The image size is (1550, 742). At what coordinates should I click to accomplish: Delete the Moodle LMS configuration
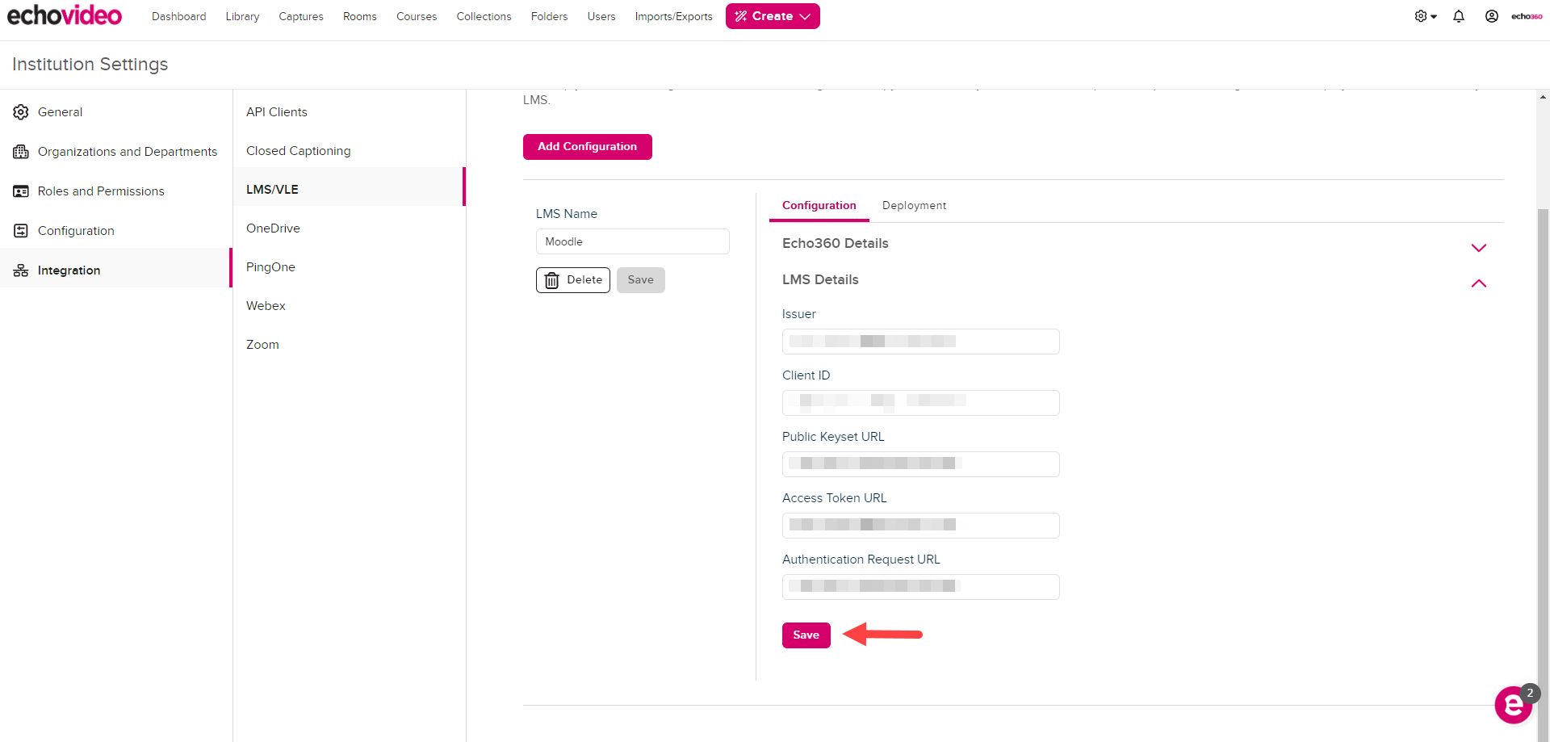point(572,280)
